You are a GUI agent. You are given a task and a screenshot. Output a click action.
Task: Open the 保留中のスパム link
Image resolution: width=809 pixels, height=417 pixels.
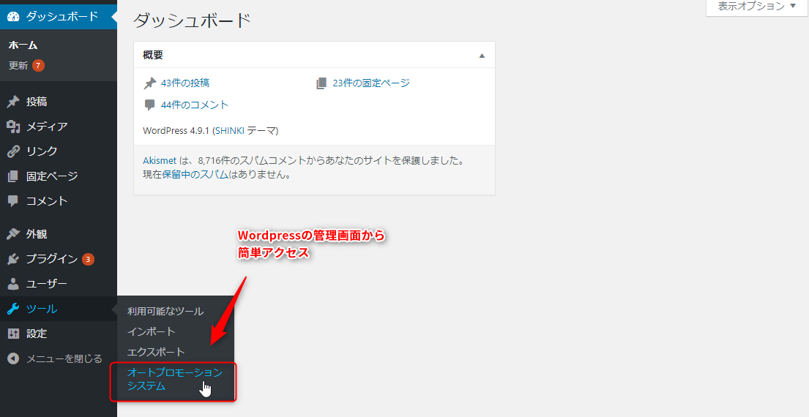click(x=195, y=175)
